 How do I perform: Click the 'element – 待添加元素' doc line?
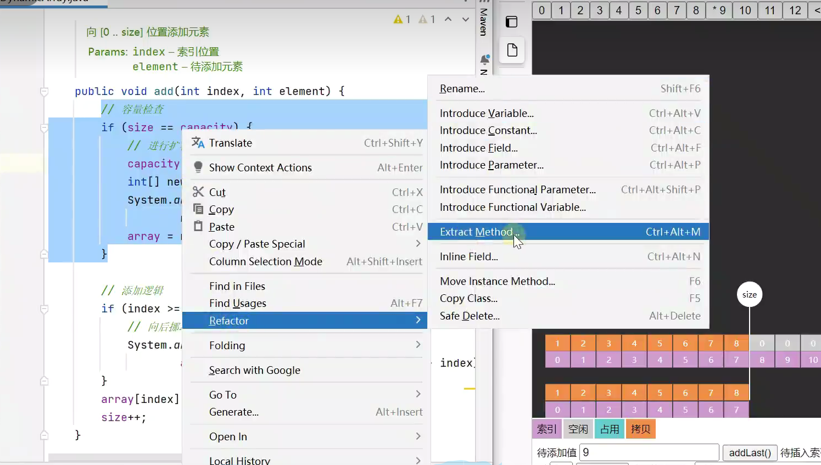(187, 66)
